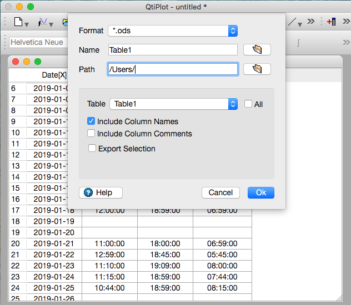
Task: Click into the Path input field
Action: (x=173, y=69)
